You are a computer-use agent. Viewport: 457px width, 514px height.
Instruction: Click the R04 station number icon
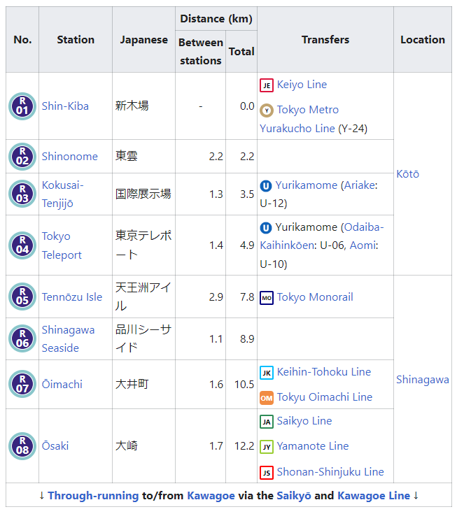pos(22,245)
